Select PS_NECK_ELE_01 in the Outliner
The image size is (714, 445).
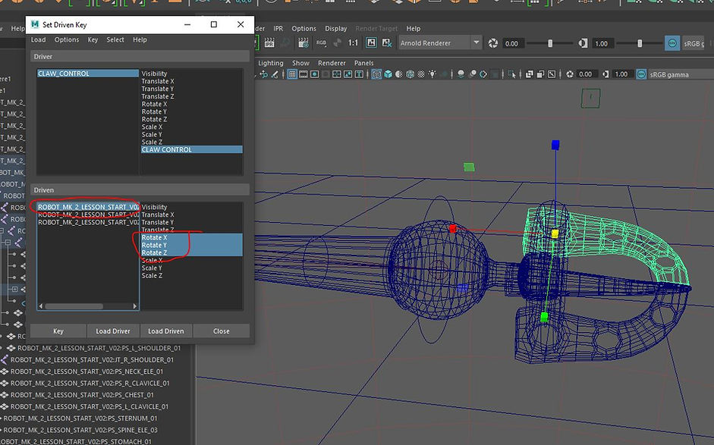(86, 371)
